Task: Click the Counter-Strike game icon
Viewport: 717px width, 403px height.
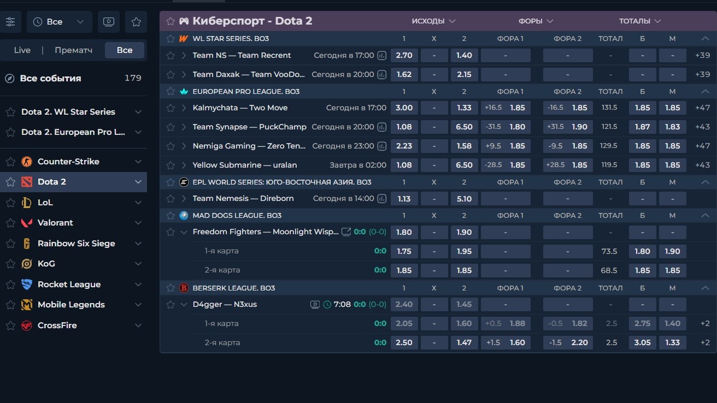Action: [x=27, y=162]
